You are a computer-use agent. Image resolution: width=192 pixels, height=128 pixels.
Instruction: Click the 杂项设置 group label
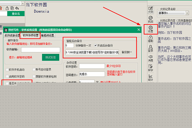pos(71,63)
